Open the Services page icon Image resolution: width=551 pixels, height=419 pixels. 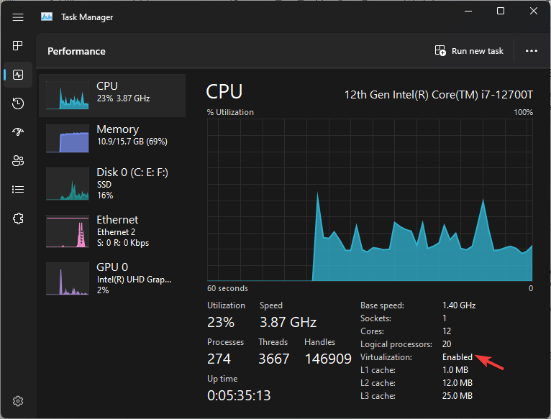(x=18, y=218)
